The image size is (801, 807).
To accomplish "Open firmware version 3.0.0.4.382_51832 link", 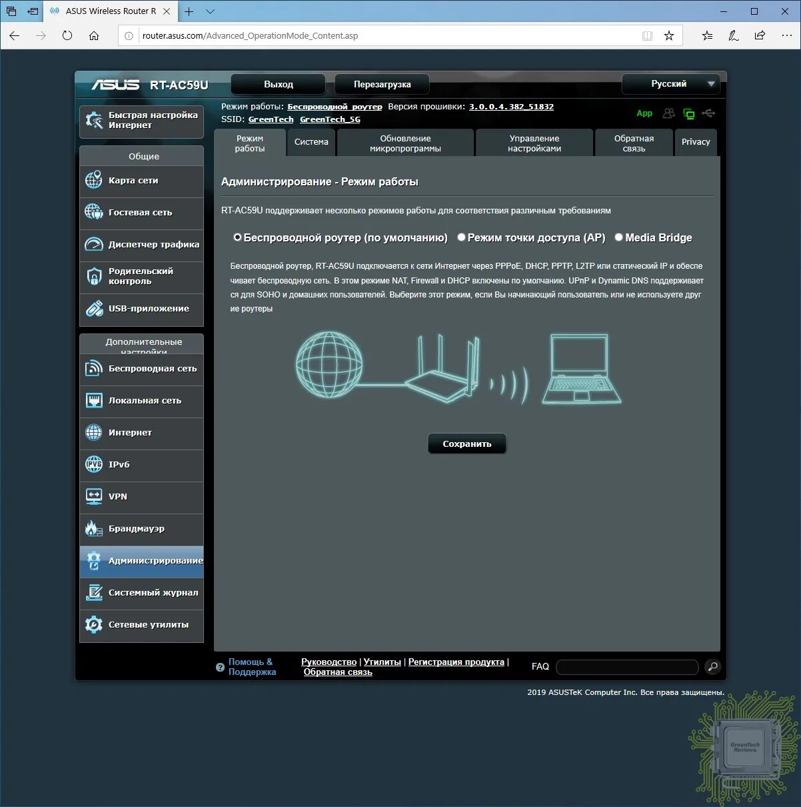I will [511, 107].
